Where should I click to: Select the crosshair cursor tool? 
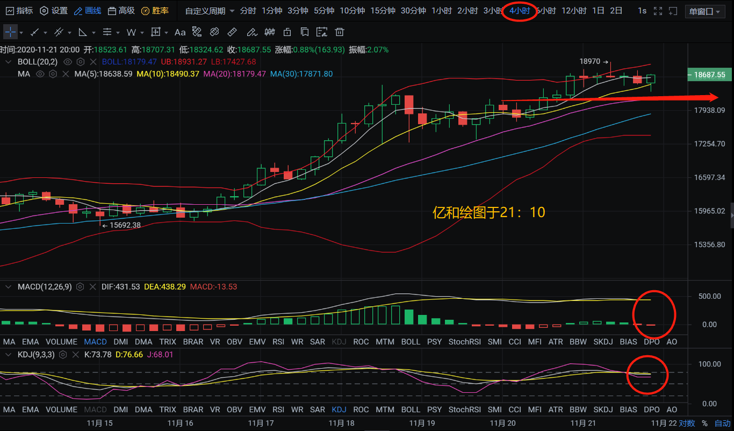click(x=10, y=32)
